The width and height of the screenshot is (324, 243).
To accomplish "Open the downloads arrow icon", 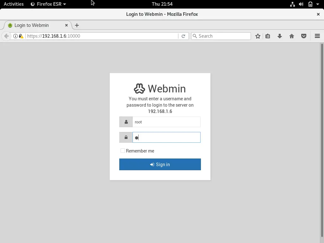I will [280, 36].
